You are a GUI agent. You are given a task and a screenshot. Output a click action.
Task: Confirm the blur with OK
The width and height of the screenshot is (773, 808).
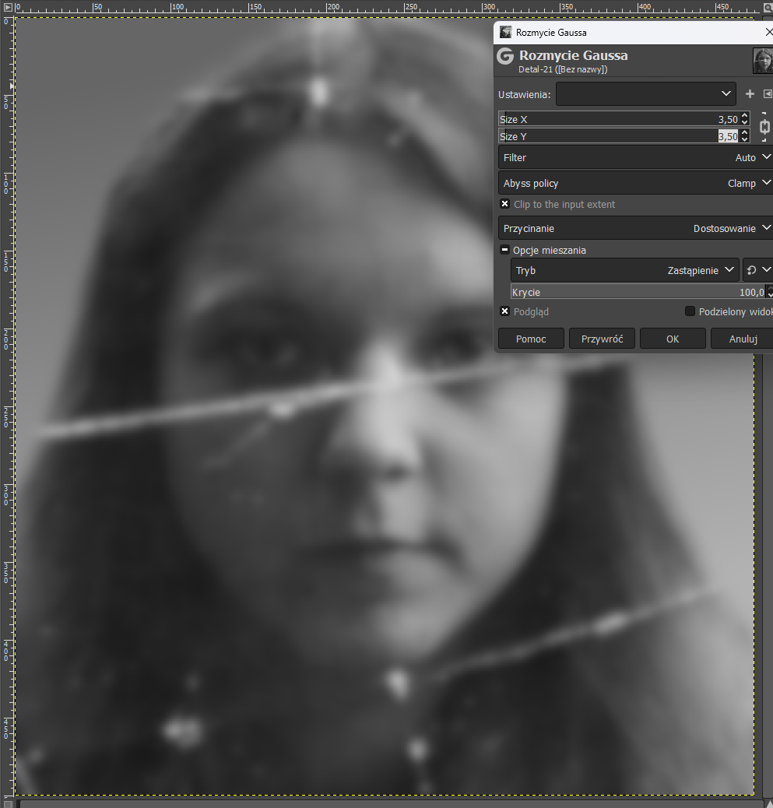[673, 339]
